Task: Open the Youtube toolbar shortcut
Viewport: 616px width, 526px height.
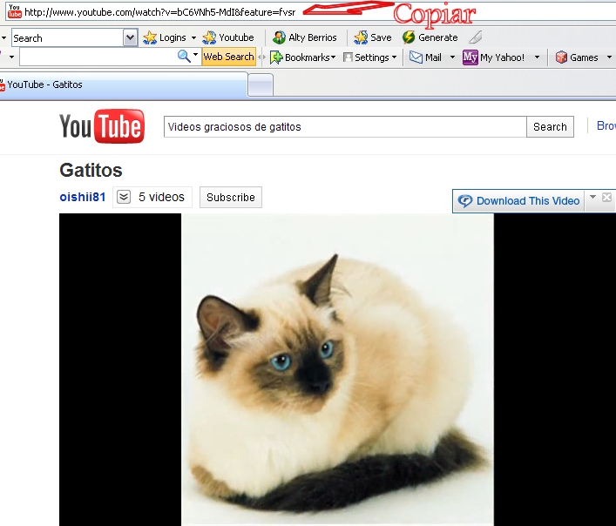Action: click(228, 38)
